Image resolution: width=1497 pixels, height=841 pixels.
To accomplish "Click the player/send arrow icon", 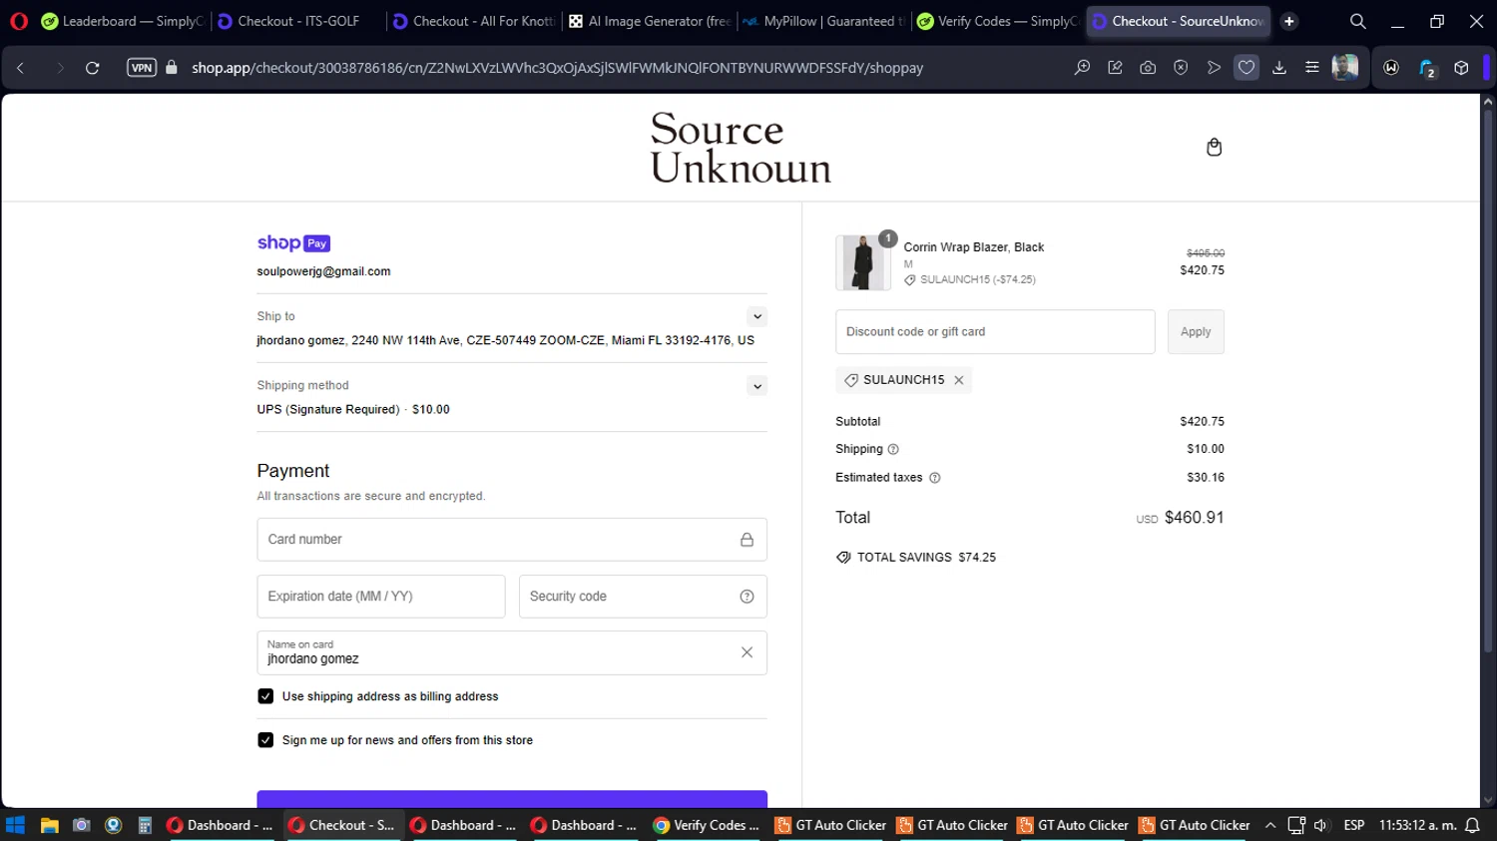I will [x=1214, y=68].
